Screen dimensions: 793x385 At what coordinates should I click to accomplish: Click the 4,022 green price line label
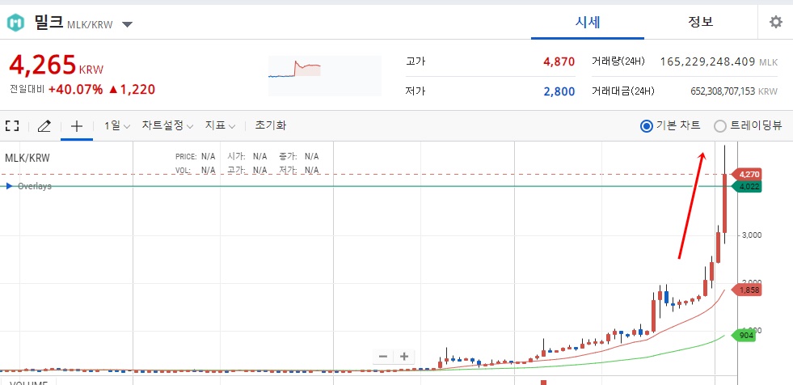749,187
